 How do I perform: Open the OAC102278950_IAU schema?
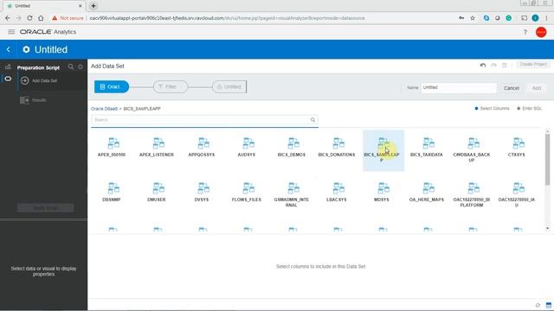pyautogui.click(x=517, y=194)
